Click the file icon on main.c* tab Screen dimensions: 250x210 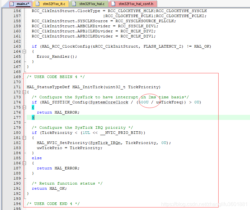tap(12, 4)
